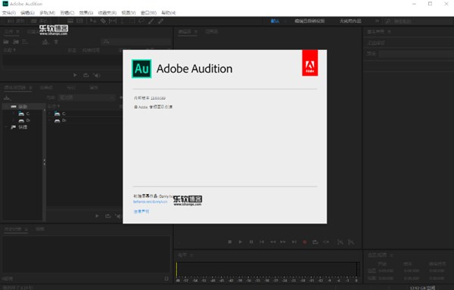Open the 文件(F) menu
Screen dimensions: 454x290
tap(8, 13)
